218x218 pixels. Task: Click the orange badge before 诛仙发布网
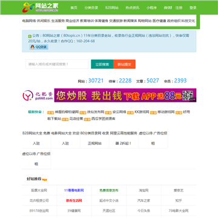[83, 113]
